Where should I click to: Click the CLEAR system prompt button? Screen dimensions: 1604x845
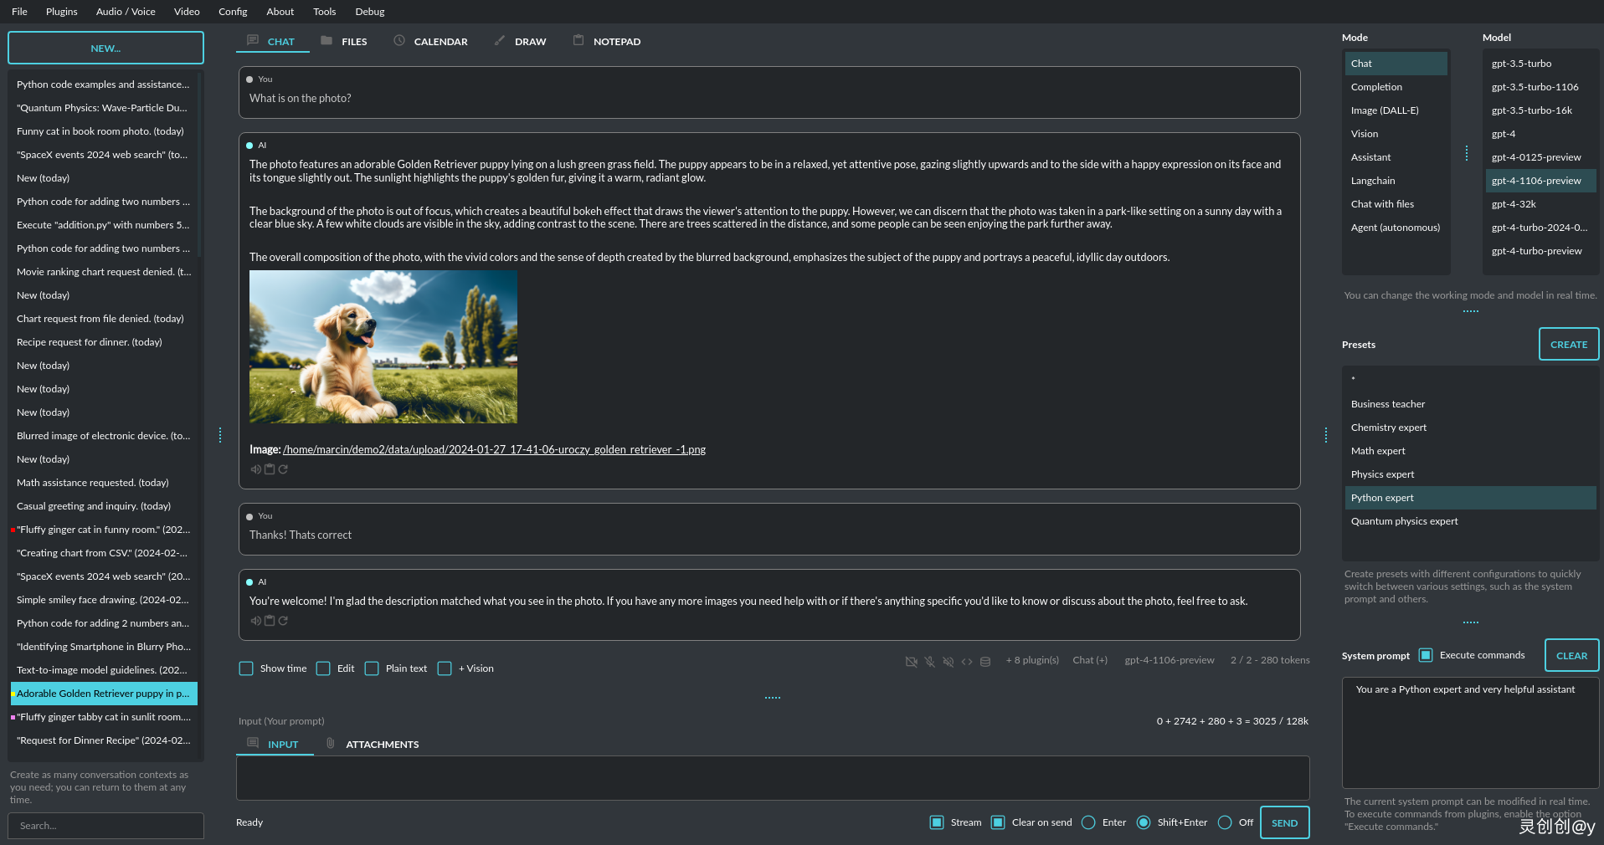(x=1571, y=655)
